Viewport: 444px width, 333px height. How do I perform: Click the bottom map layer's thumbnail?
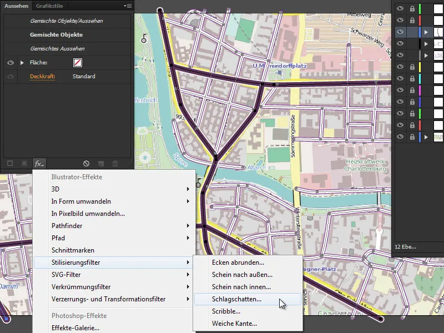coord(438,137)
